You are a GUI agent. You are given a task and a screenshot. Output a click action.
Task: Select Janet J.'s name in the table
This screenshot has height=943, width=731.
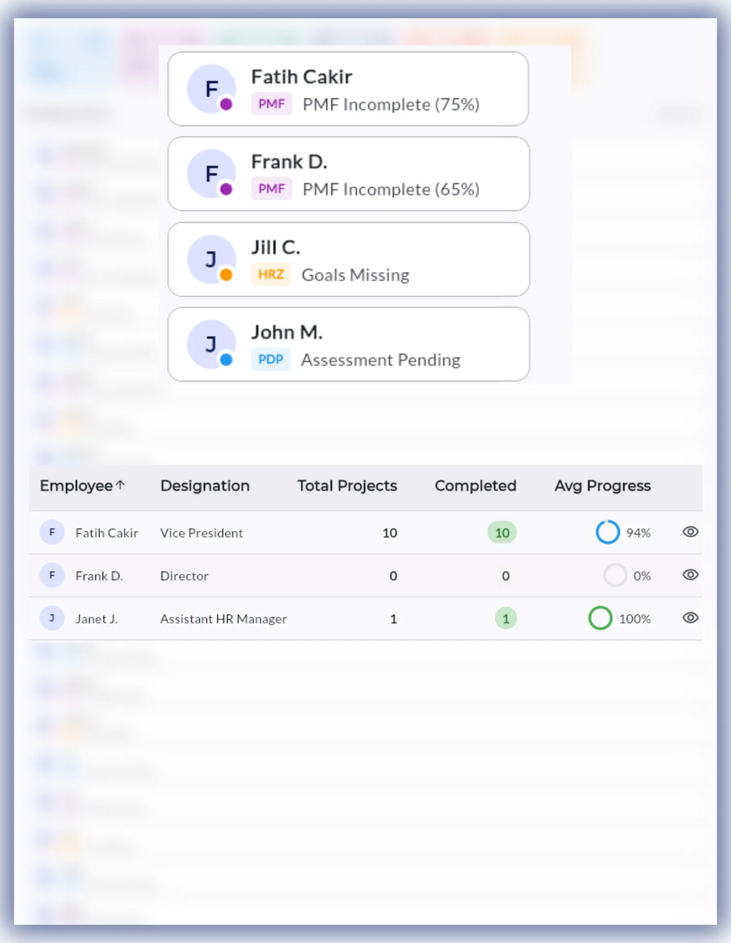click(97, 619)
